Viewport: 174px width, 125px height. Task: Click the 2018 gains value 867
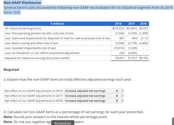tap(122, 38)
